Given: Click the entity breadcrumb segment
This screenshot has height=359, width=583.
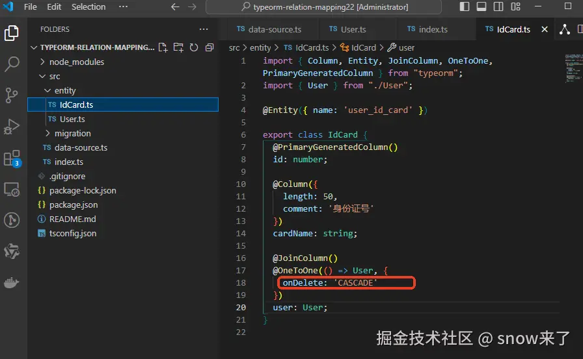Looking at the screenshot, I should (x=260, y=48).
